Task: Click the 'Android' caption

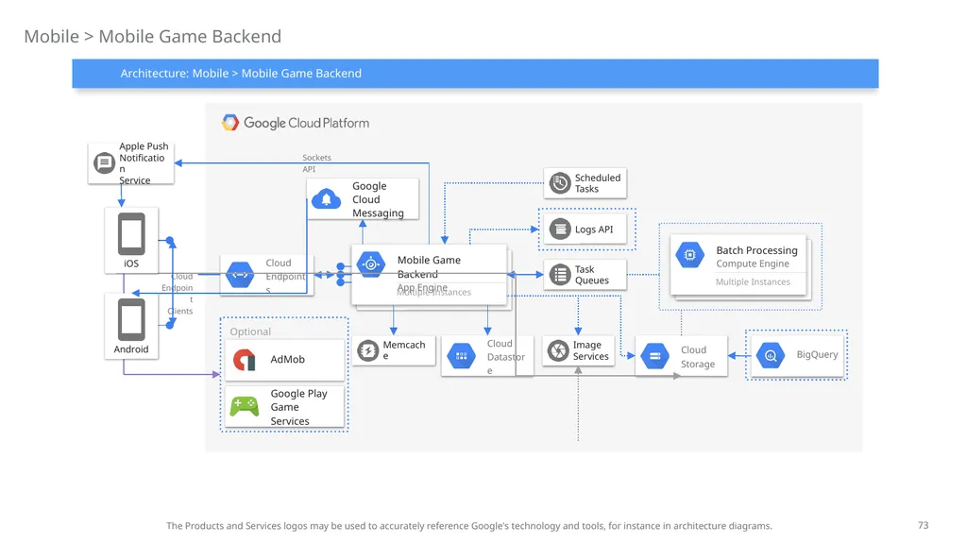Action: pyautogui.click(x=131, y=349)
